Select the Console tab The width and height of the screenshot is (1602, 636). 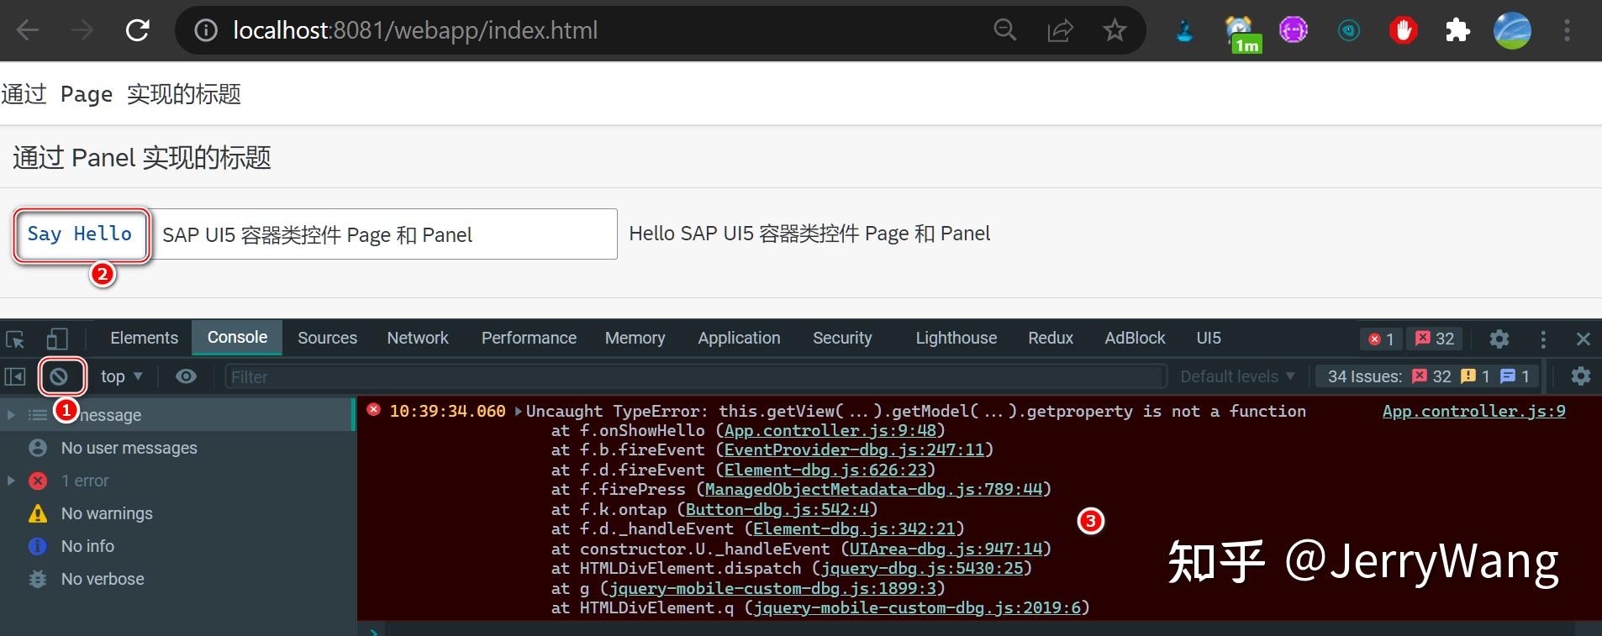237,337
